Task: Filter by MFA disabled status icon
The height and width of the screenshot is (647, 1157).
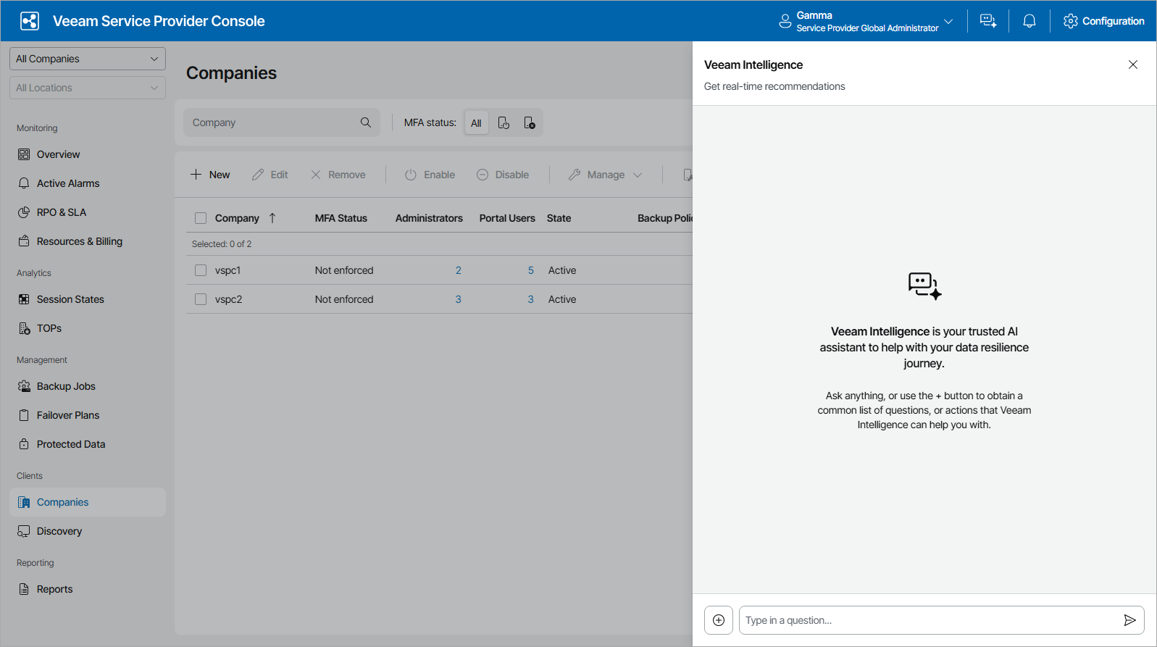Action: tap(530, 123)
